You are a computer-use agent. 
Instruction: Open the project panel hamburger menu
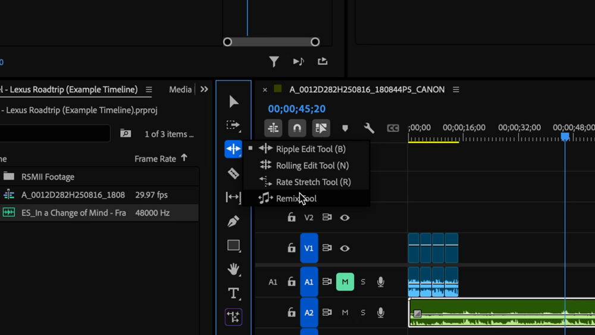tap(149, 89)
